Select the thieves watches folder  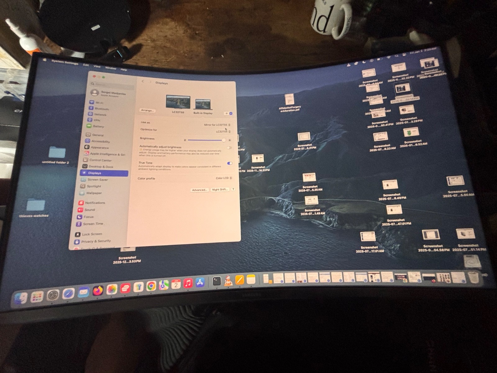[35, 208]
